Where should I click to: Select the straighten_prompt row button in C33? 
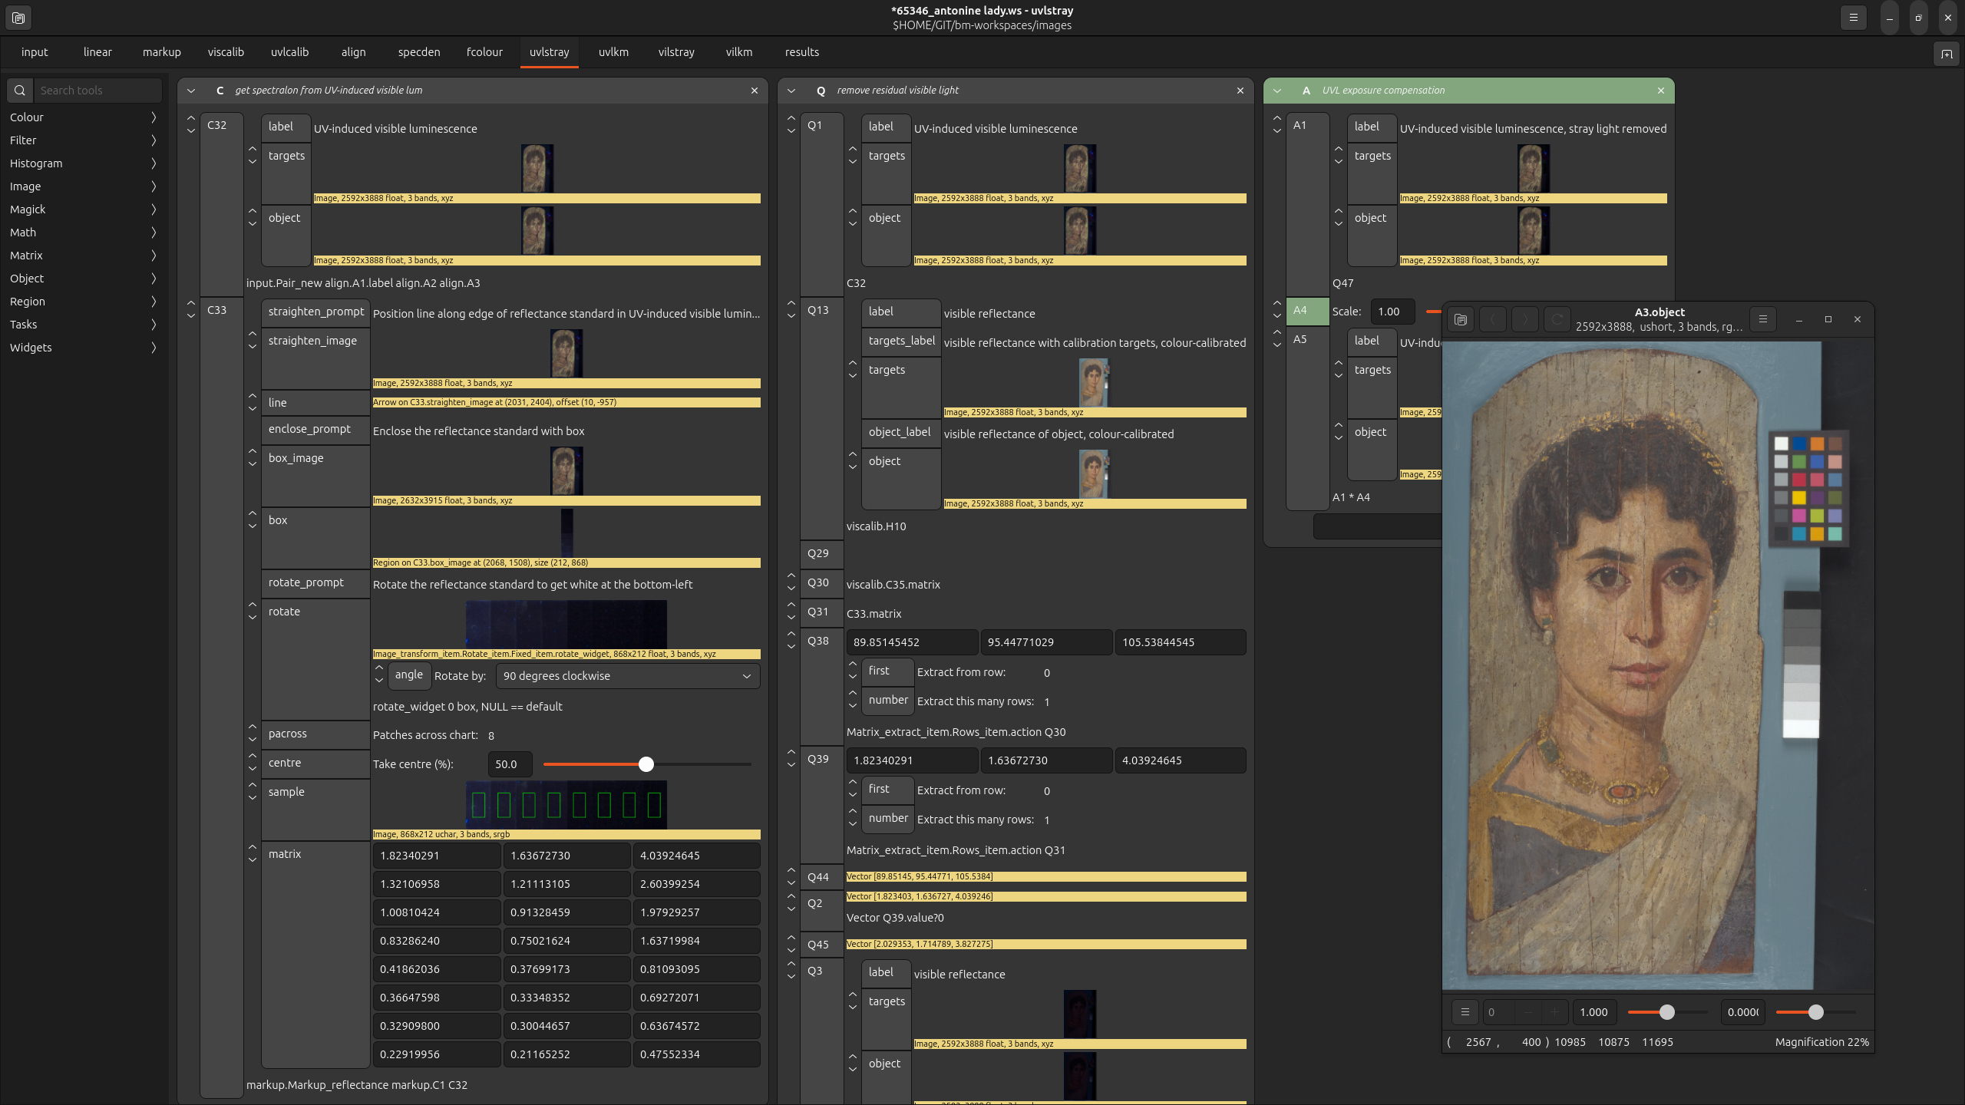[315, 312]
